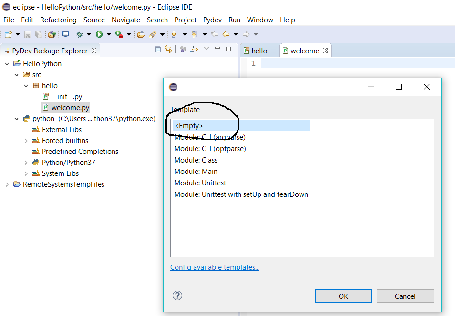The height and width of the screenshot is (316, 455).
Task: Start Debug with the bug icon
Action: pos(80,34)
